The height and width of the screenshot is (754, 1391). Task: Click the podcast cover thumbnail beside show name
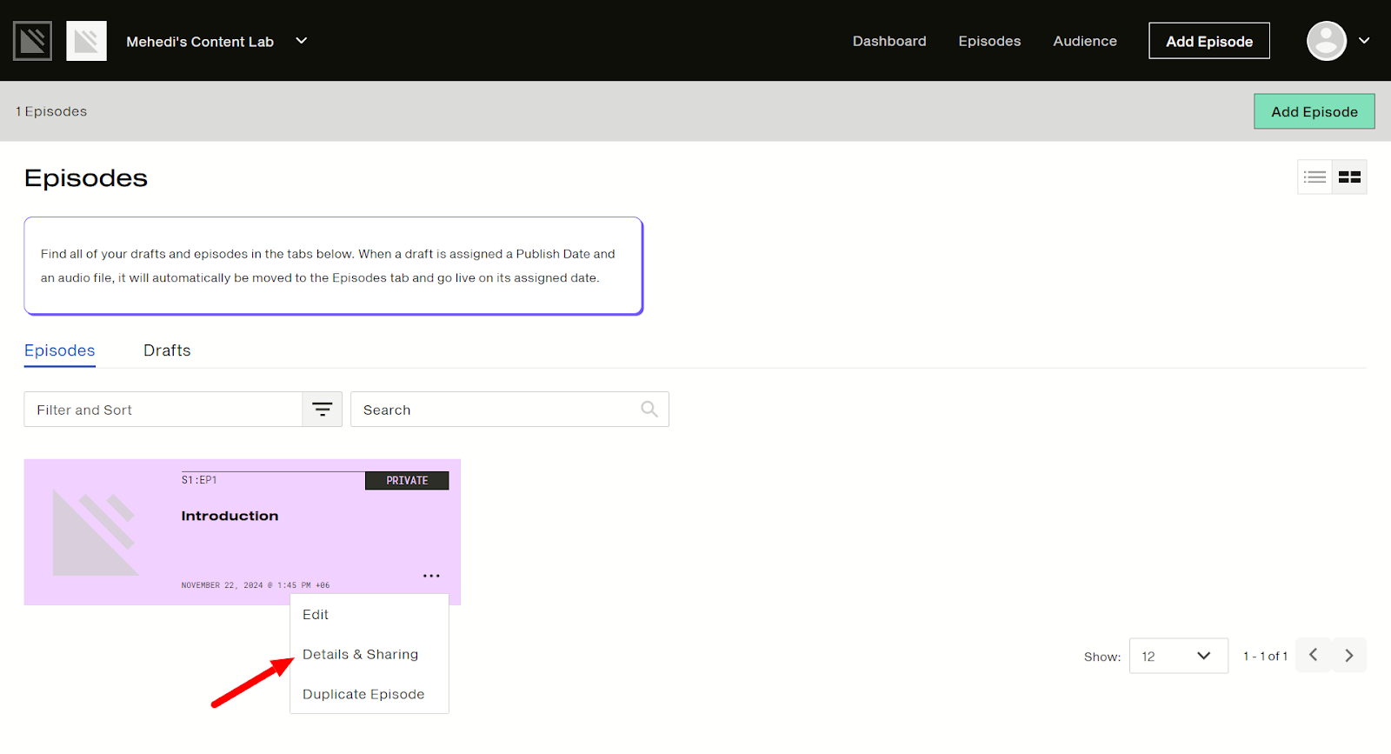[86, 41]
